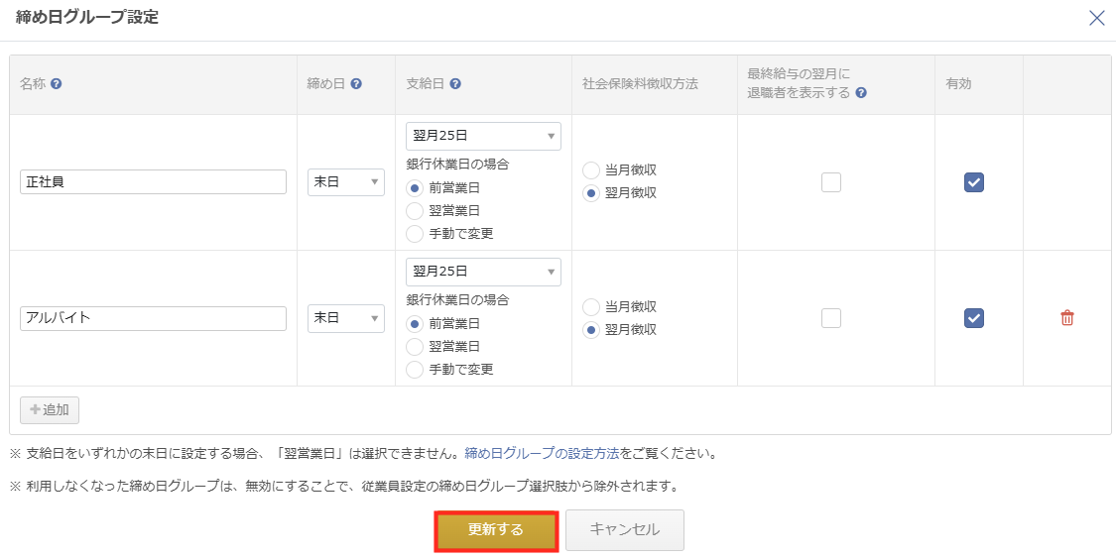
Task: Delete the アルバイト group with trash icon
Action: (1066, 318)
